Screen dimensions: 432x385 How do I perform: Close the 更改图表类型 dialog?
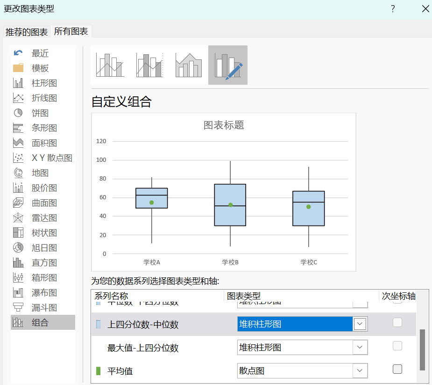(x=425, y=9)
